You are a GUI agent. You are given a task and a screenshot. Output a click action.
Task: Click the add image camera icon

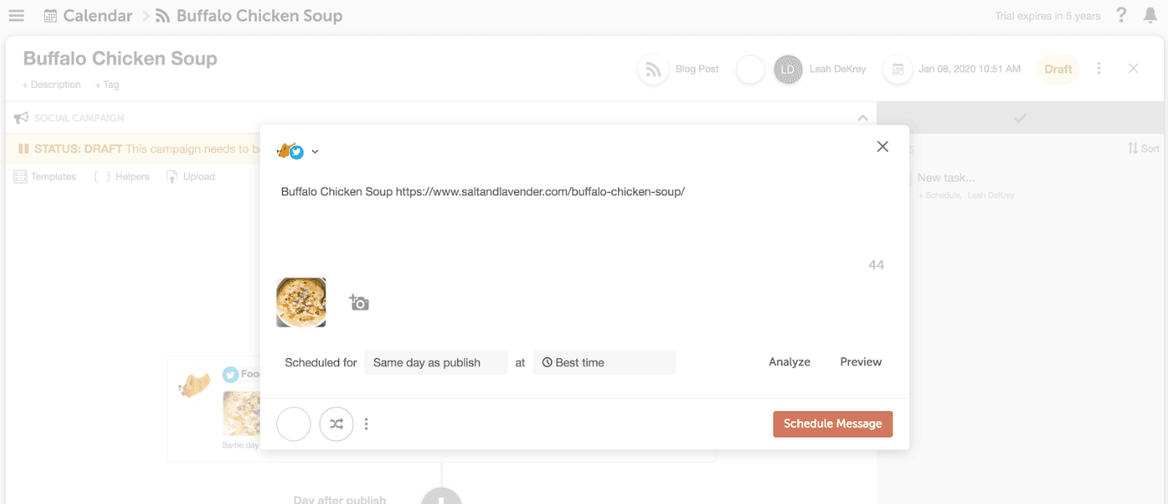(x=359, y=303)
